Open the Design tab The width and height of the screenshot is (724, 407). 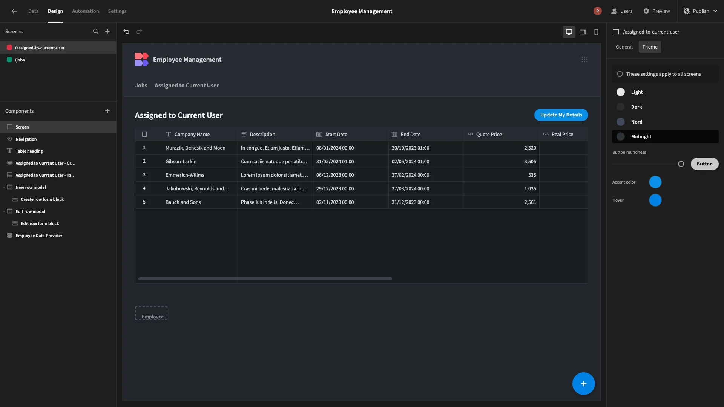(x=55, y=11)
